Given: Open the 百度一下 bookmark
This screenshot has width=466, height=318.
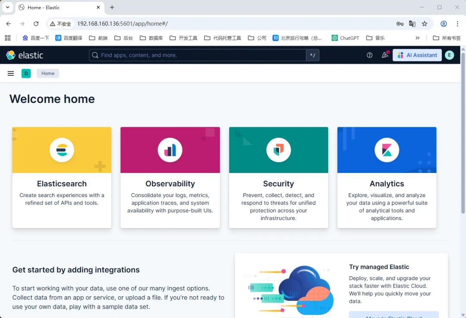Looking at the screenshot, I should 36,38.
